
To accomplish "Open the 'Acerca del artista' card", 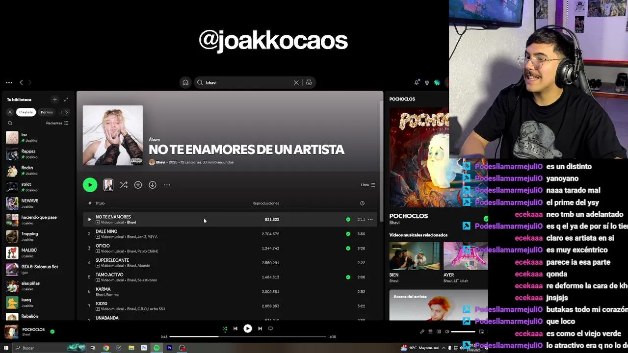I will 439,305.
